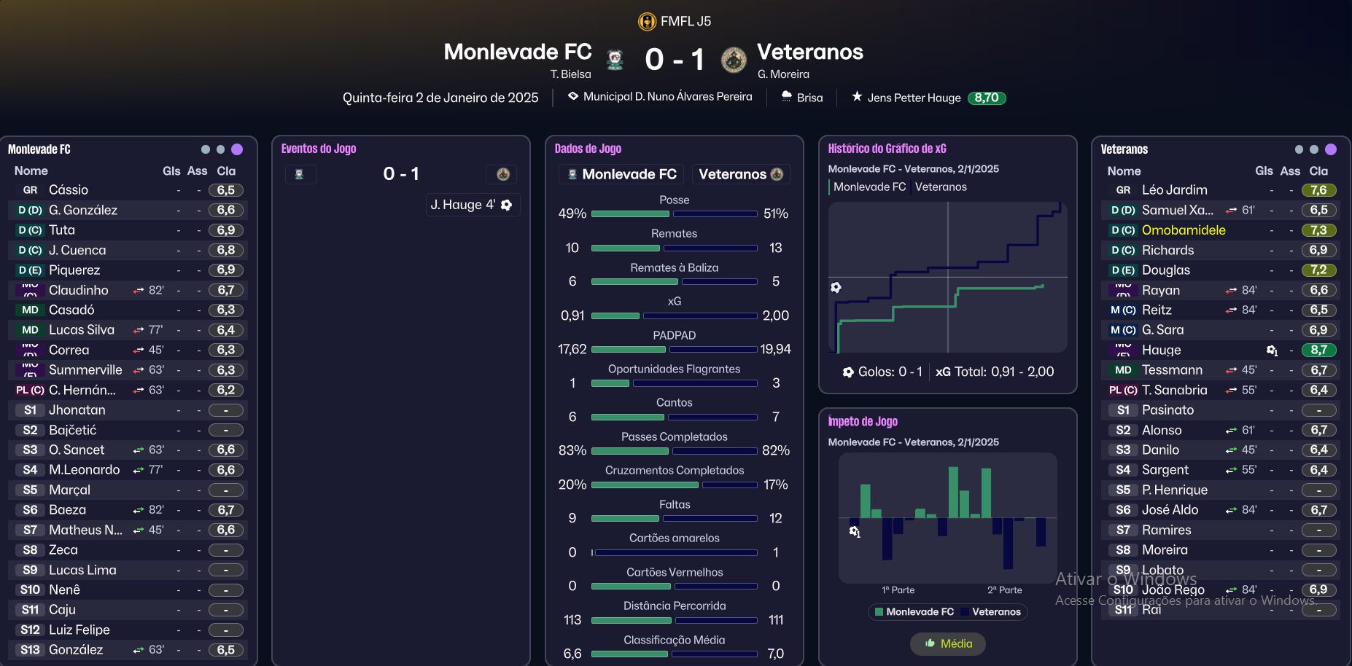The width and height of the screenshot is (1352, 666).
Task: Click the goal marker on the Ímpeto chart
Action: 855,532
